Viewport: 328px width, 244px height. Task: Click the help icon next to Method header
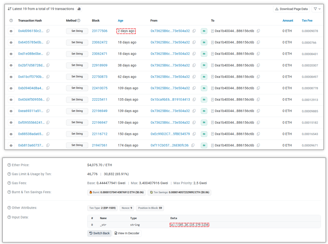[x=79, y=21]
